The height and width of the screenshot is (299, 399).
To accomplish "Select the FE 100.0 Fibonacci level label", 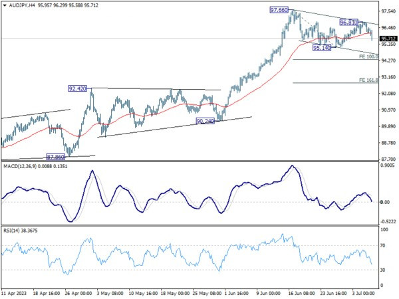I will pyautogui.click(x=368, y=56).
